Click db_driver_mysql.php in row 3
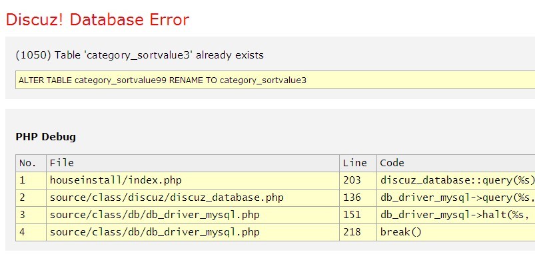535x260 pixels. click(x=193, y=215)
